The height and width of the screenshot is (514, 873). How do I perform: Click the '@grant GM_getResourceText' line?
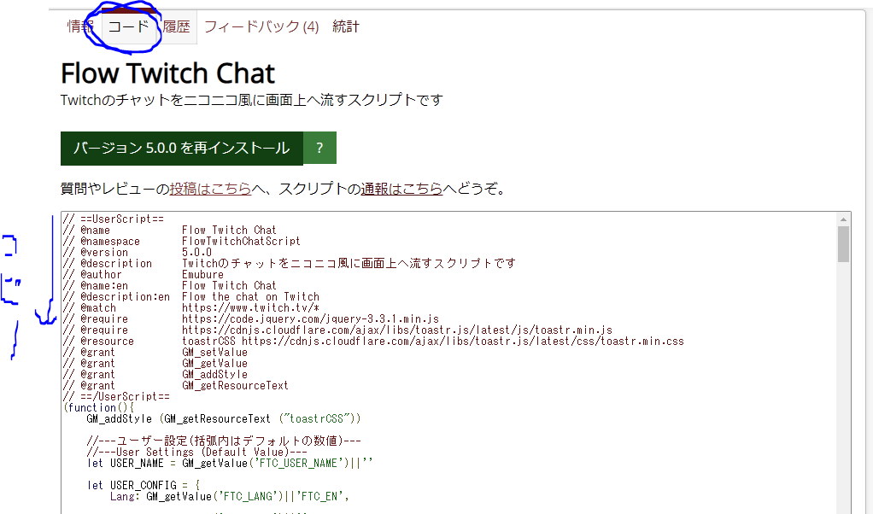pyautogui.click(x=175, y=386)
